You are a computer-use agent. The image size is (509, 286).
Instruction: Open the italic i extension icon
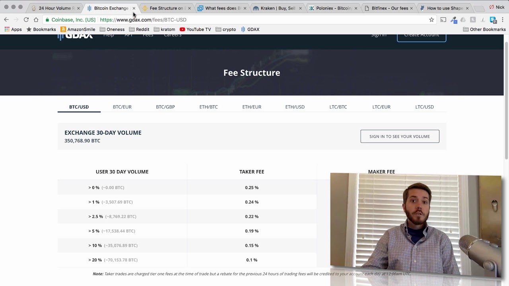click(x=483, y=19)
